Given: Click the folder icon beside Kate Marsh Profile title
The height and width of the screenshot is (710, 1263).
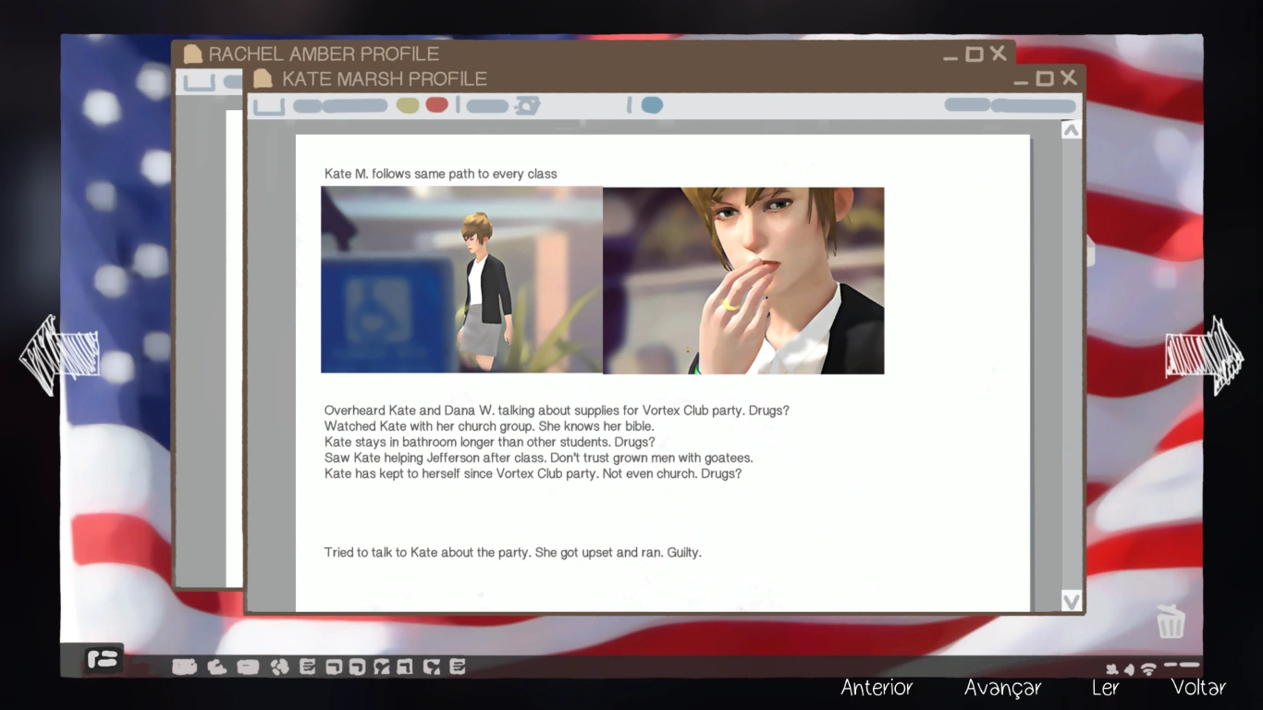Looking at the screenshot, I should pos(263,78).
